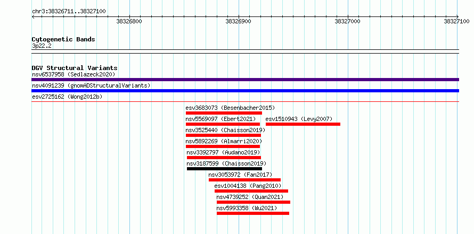
Task: Open the esv3683073 (Besenbacher2015) label
Action: click(231, 108)
